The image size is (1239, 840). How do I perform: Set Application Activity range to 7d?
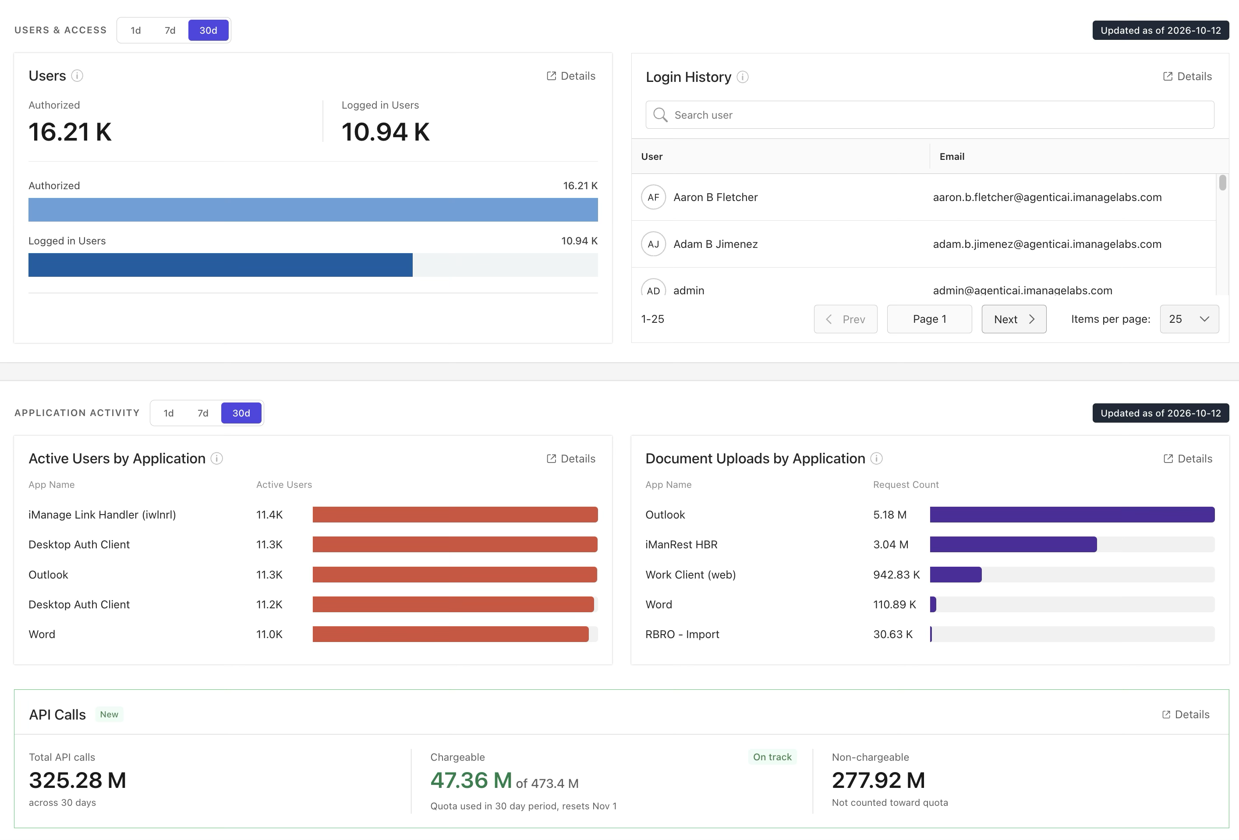(203, 413)
